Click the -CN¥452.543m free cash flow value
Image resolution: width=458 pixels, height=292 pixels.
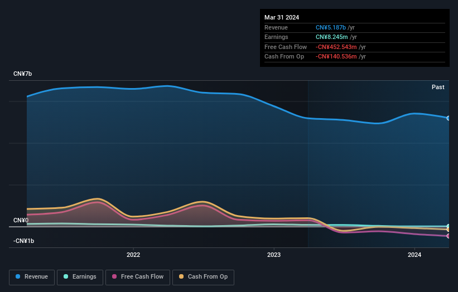coord(336,47)
